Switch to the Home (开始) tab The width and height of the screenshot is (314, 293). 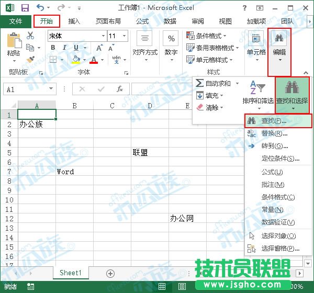point(47,21)
